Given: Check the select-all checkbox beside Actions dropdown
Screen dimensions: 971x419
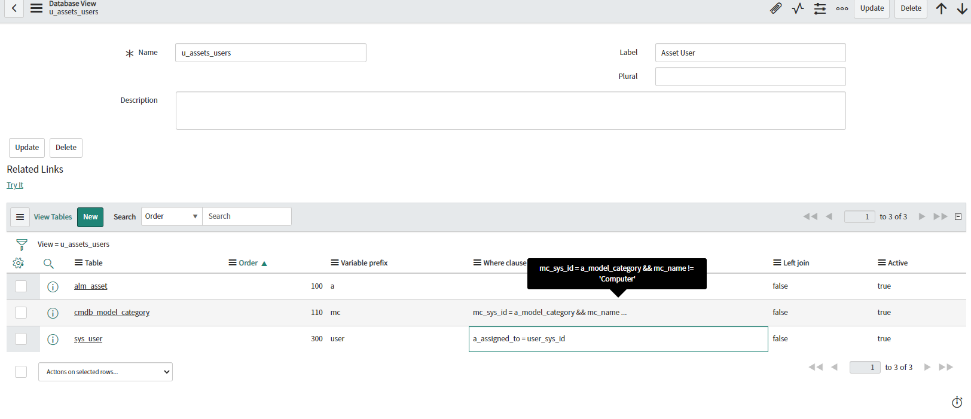Looking at the screenshot, I should point(21,372).
